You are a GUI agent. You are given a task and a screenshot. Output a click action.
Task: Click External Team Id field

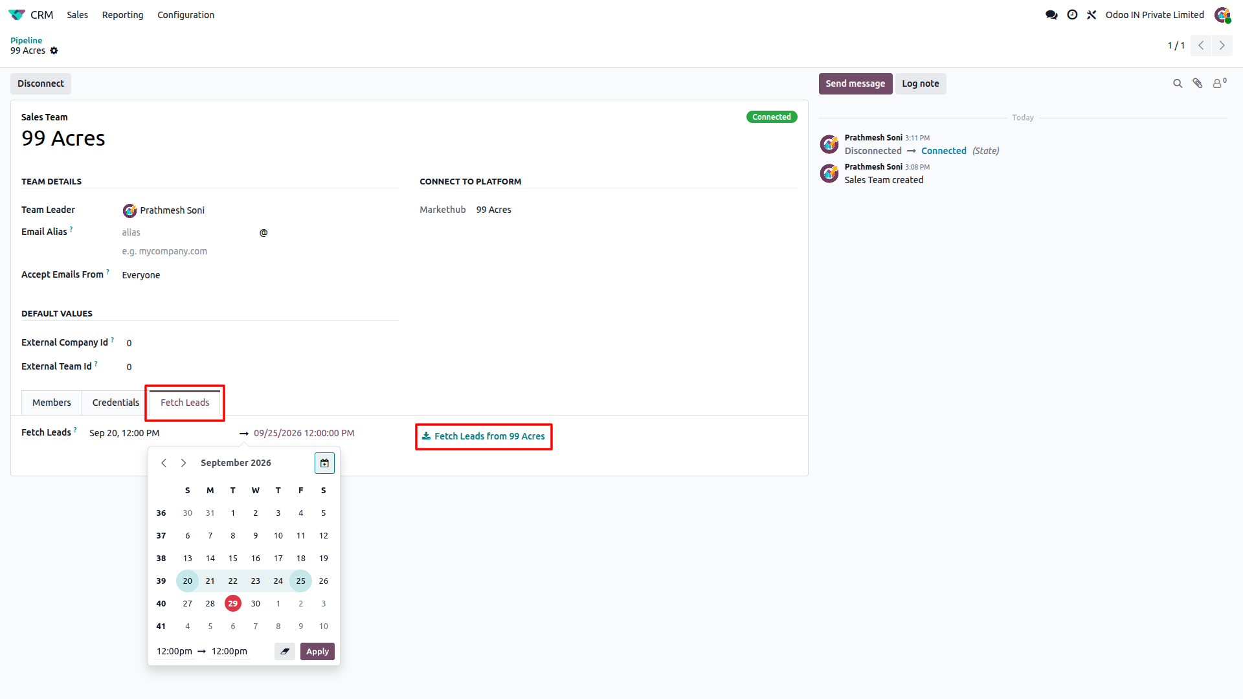point(259,367)
